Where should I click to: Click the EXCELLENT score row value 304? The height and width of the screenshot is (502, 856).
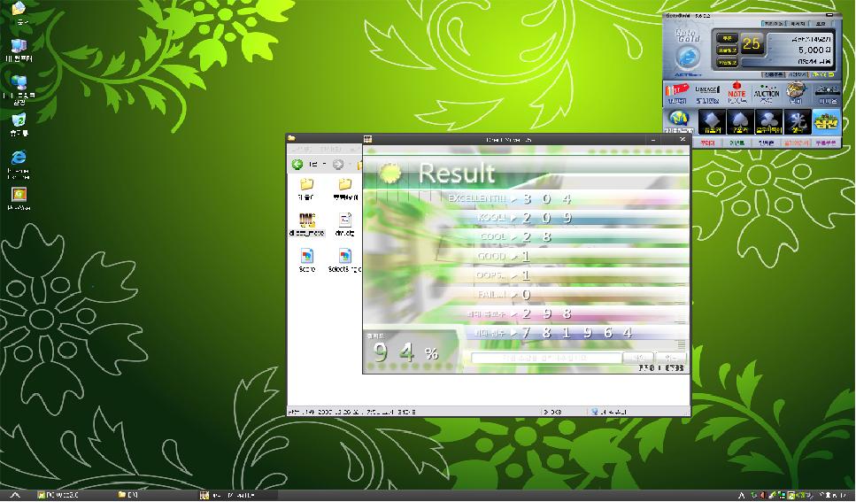546,199
